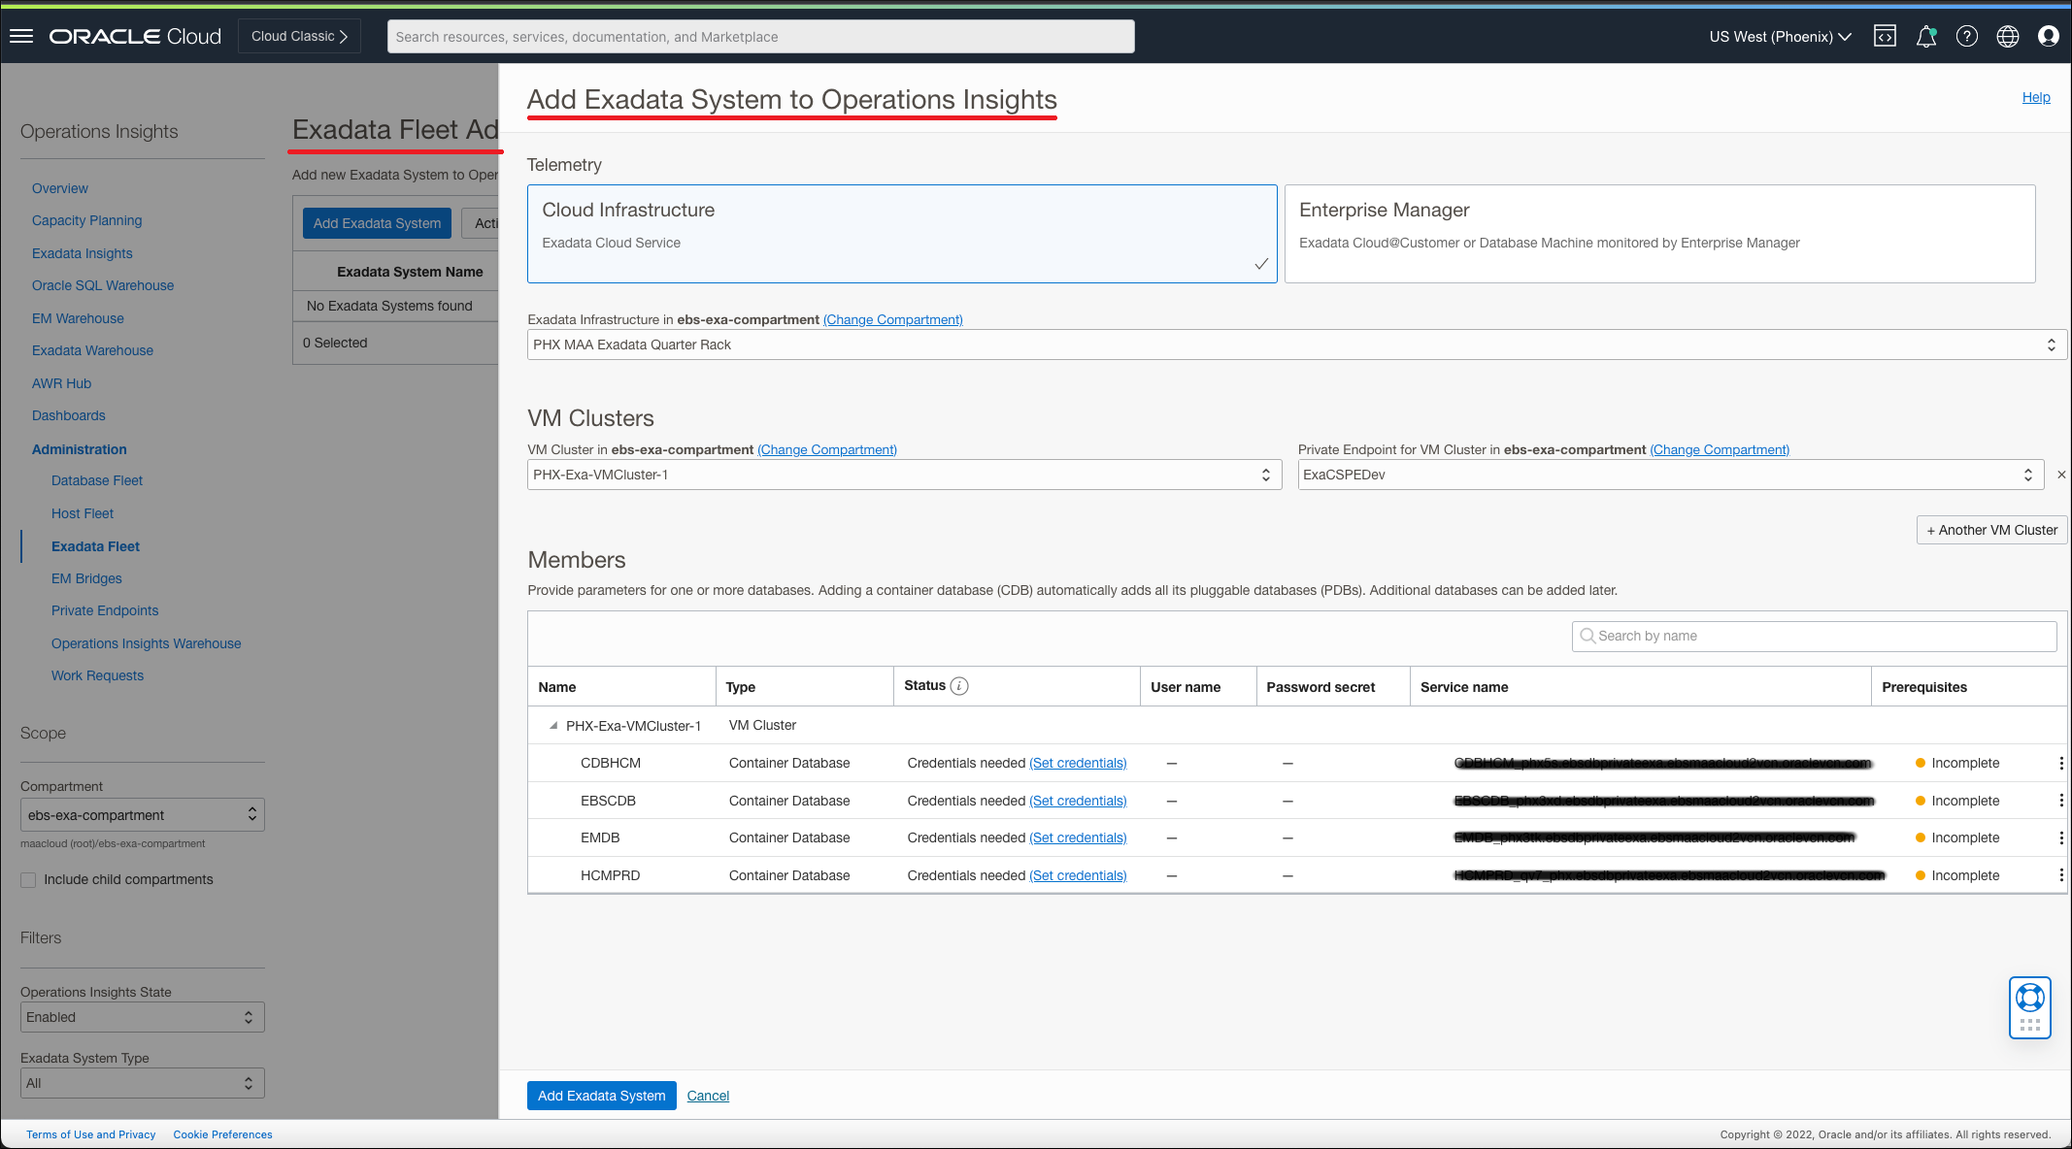Open actions menu for EBSCDB row
This screenshot has height=1149, width=2072.
pyautogui.click(x=2060, y=801)
